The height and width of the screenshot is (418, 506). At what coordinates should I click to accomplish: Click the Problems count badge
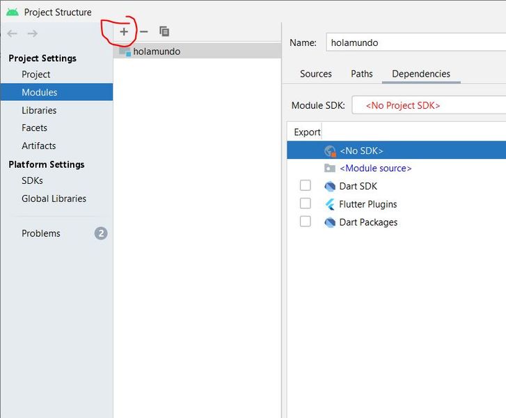[x=101, y=233]
